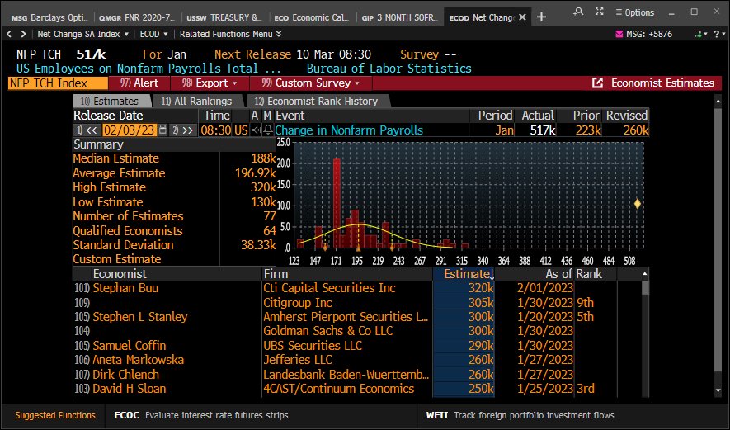Screen dimensions: 730x430
Task: Click the Economist Estimates label
Action: click(x=662, y=83)
